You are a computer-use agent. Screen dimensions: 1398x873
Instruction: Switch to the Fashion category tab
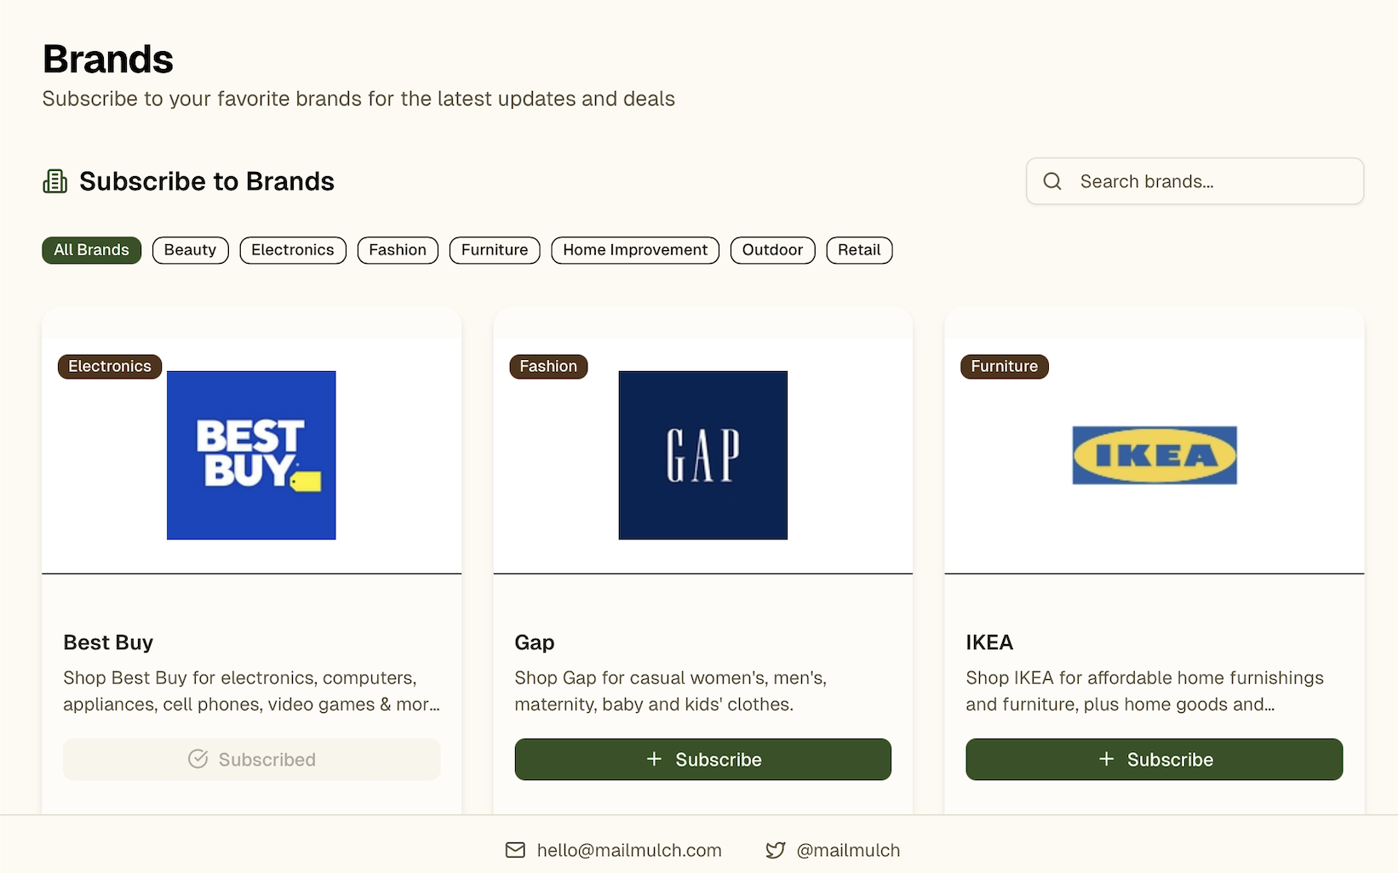point(398,249)
